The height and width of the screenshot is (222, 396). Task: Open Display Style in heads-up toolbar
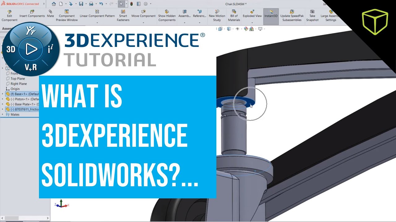coord(229,29)
